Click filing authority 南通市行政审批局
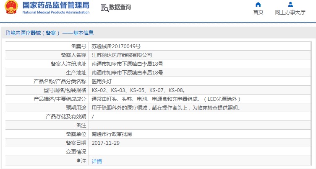 point(112,134)
